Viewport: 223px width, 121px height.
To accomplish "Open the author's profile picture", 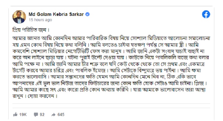I will tap(19, 17).
